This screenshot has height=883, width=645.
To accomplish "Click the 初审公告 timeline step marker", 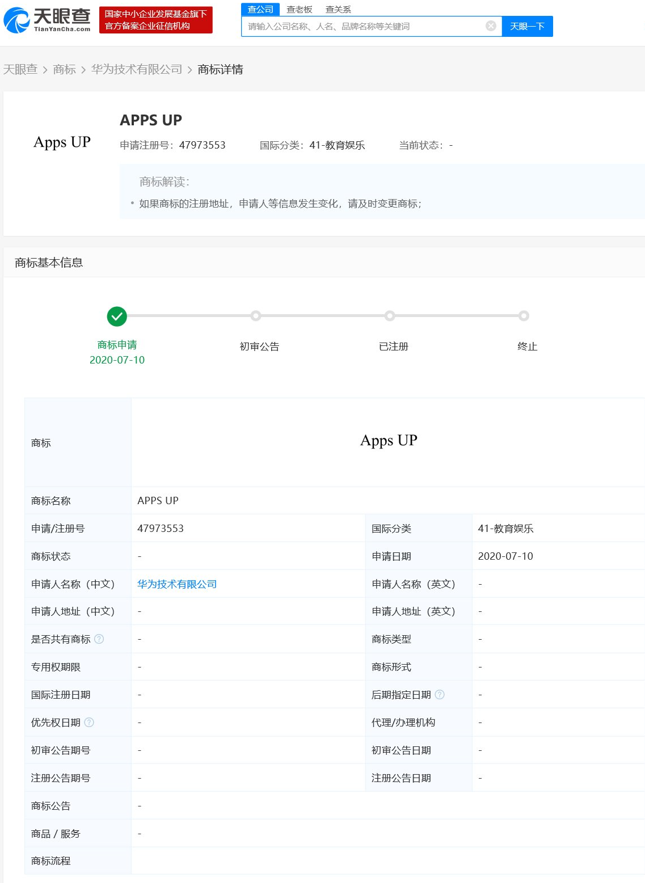I will [256, 316].
